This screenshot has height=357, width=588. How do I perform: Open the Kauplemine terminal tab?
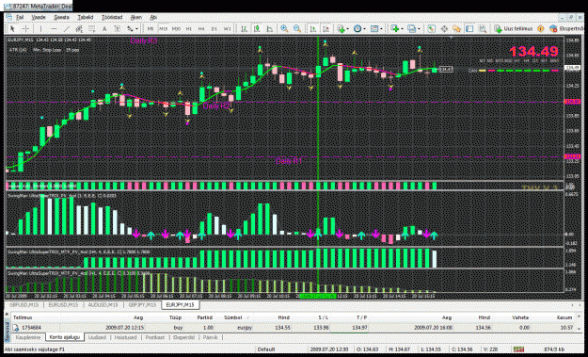coord(28,337)
